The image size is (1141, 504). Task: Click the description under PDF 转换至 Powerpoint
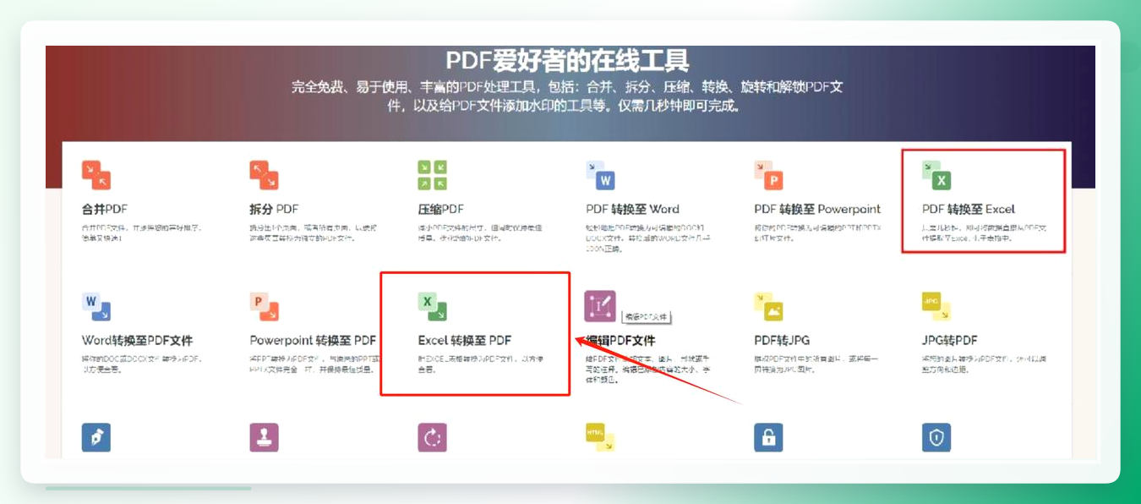tap(816, 233)
